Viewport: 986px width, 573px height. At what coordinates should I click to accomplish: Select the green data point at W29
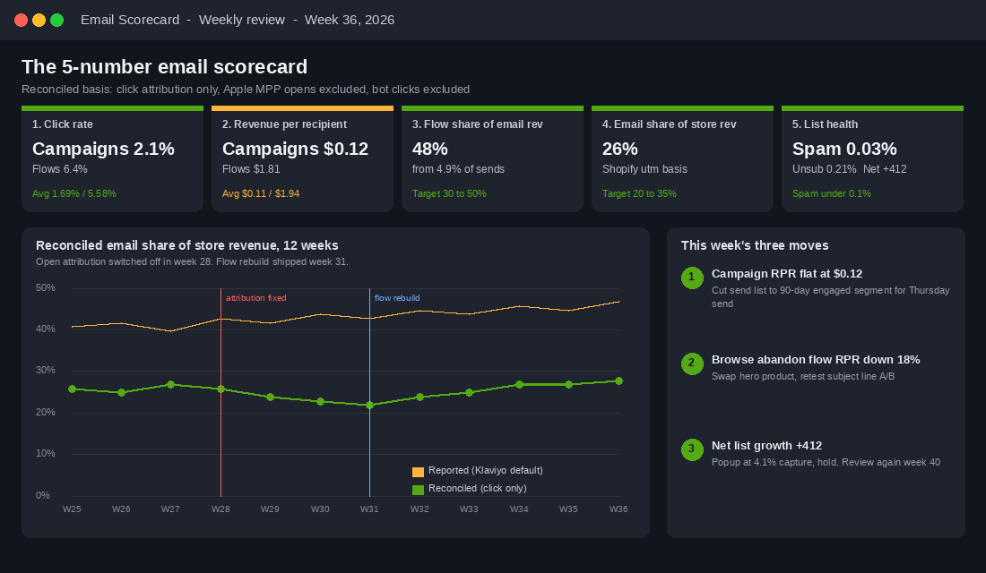click(271, 398)
